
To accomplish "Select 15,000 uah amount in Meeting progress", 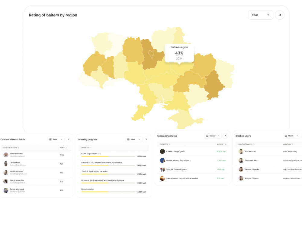I will 141,156.
